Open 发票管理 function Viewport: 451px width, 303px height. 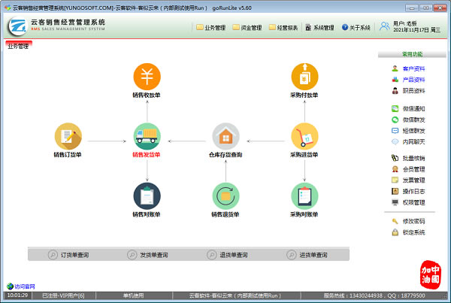tap(413, 180)
